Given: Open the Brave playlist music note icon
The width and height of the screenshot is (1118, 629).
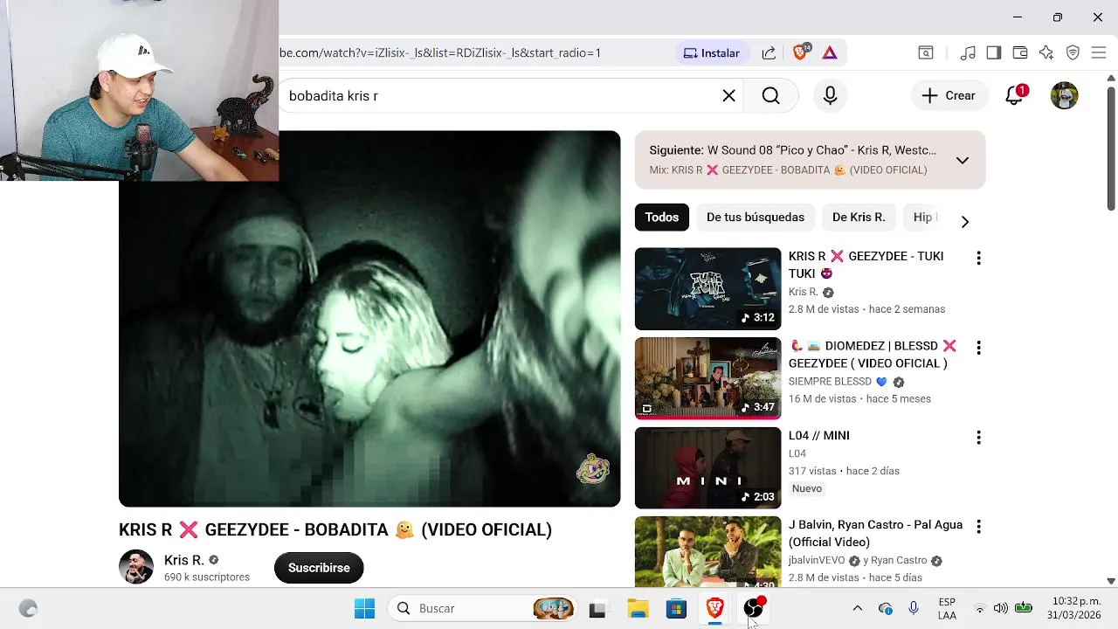Looking at the screenshot, I should pyautogui.click(x=967, y=52).
